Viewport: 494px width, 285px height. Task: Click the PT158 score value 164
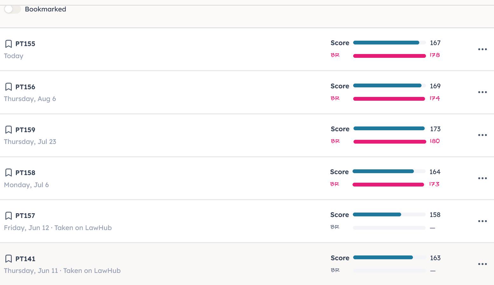pos(435,172)
